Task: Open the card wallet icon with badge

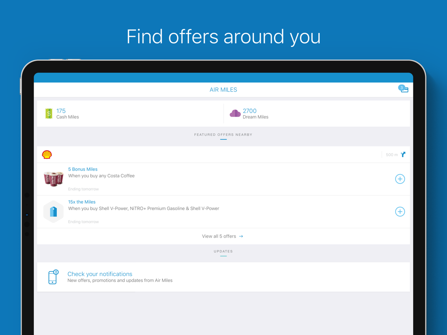Action: pyautogui.click(x=403, y=88)
